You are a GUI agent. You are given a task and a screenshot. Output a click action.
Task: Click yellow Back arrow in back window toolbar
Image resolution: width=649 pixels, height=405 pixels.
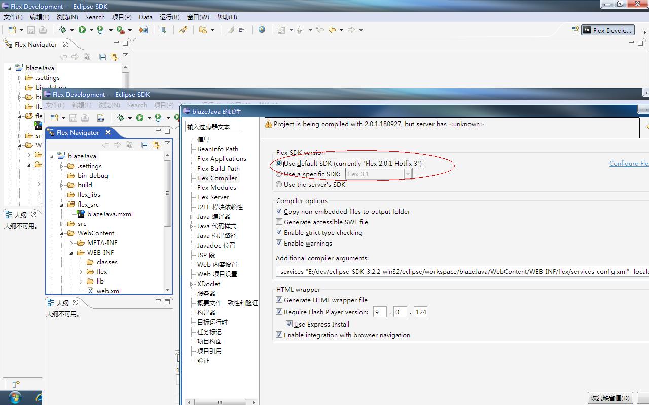click(332, 30)
